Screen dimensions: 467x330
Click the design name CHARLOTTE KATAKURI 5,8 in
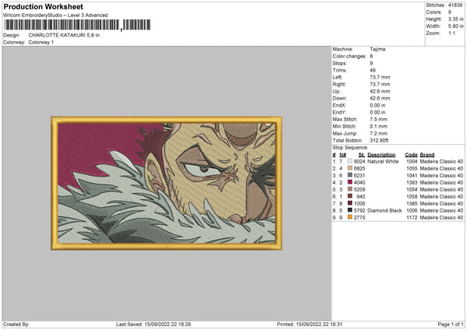[x=64, y=35]
